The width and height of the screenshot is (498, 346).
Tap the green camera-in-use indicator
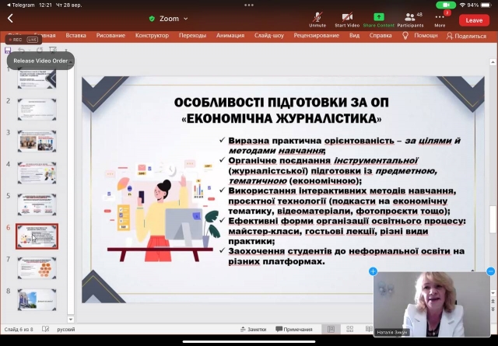(446, 5)
